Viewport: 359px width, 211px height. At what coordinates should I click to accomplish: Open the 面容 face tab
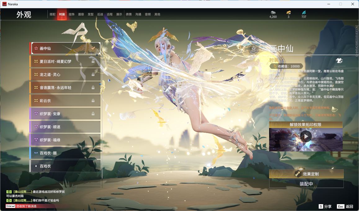coord(81,14)
